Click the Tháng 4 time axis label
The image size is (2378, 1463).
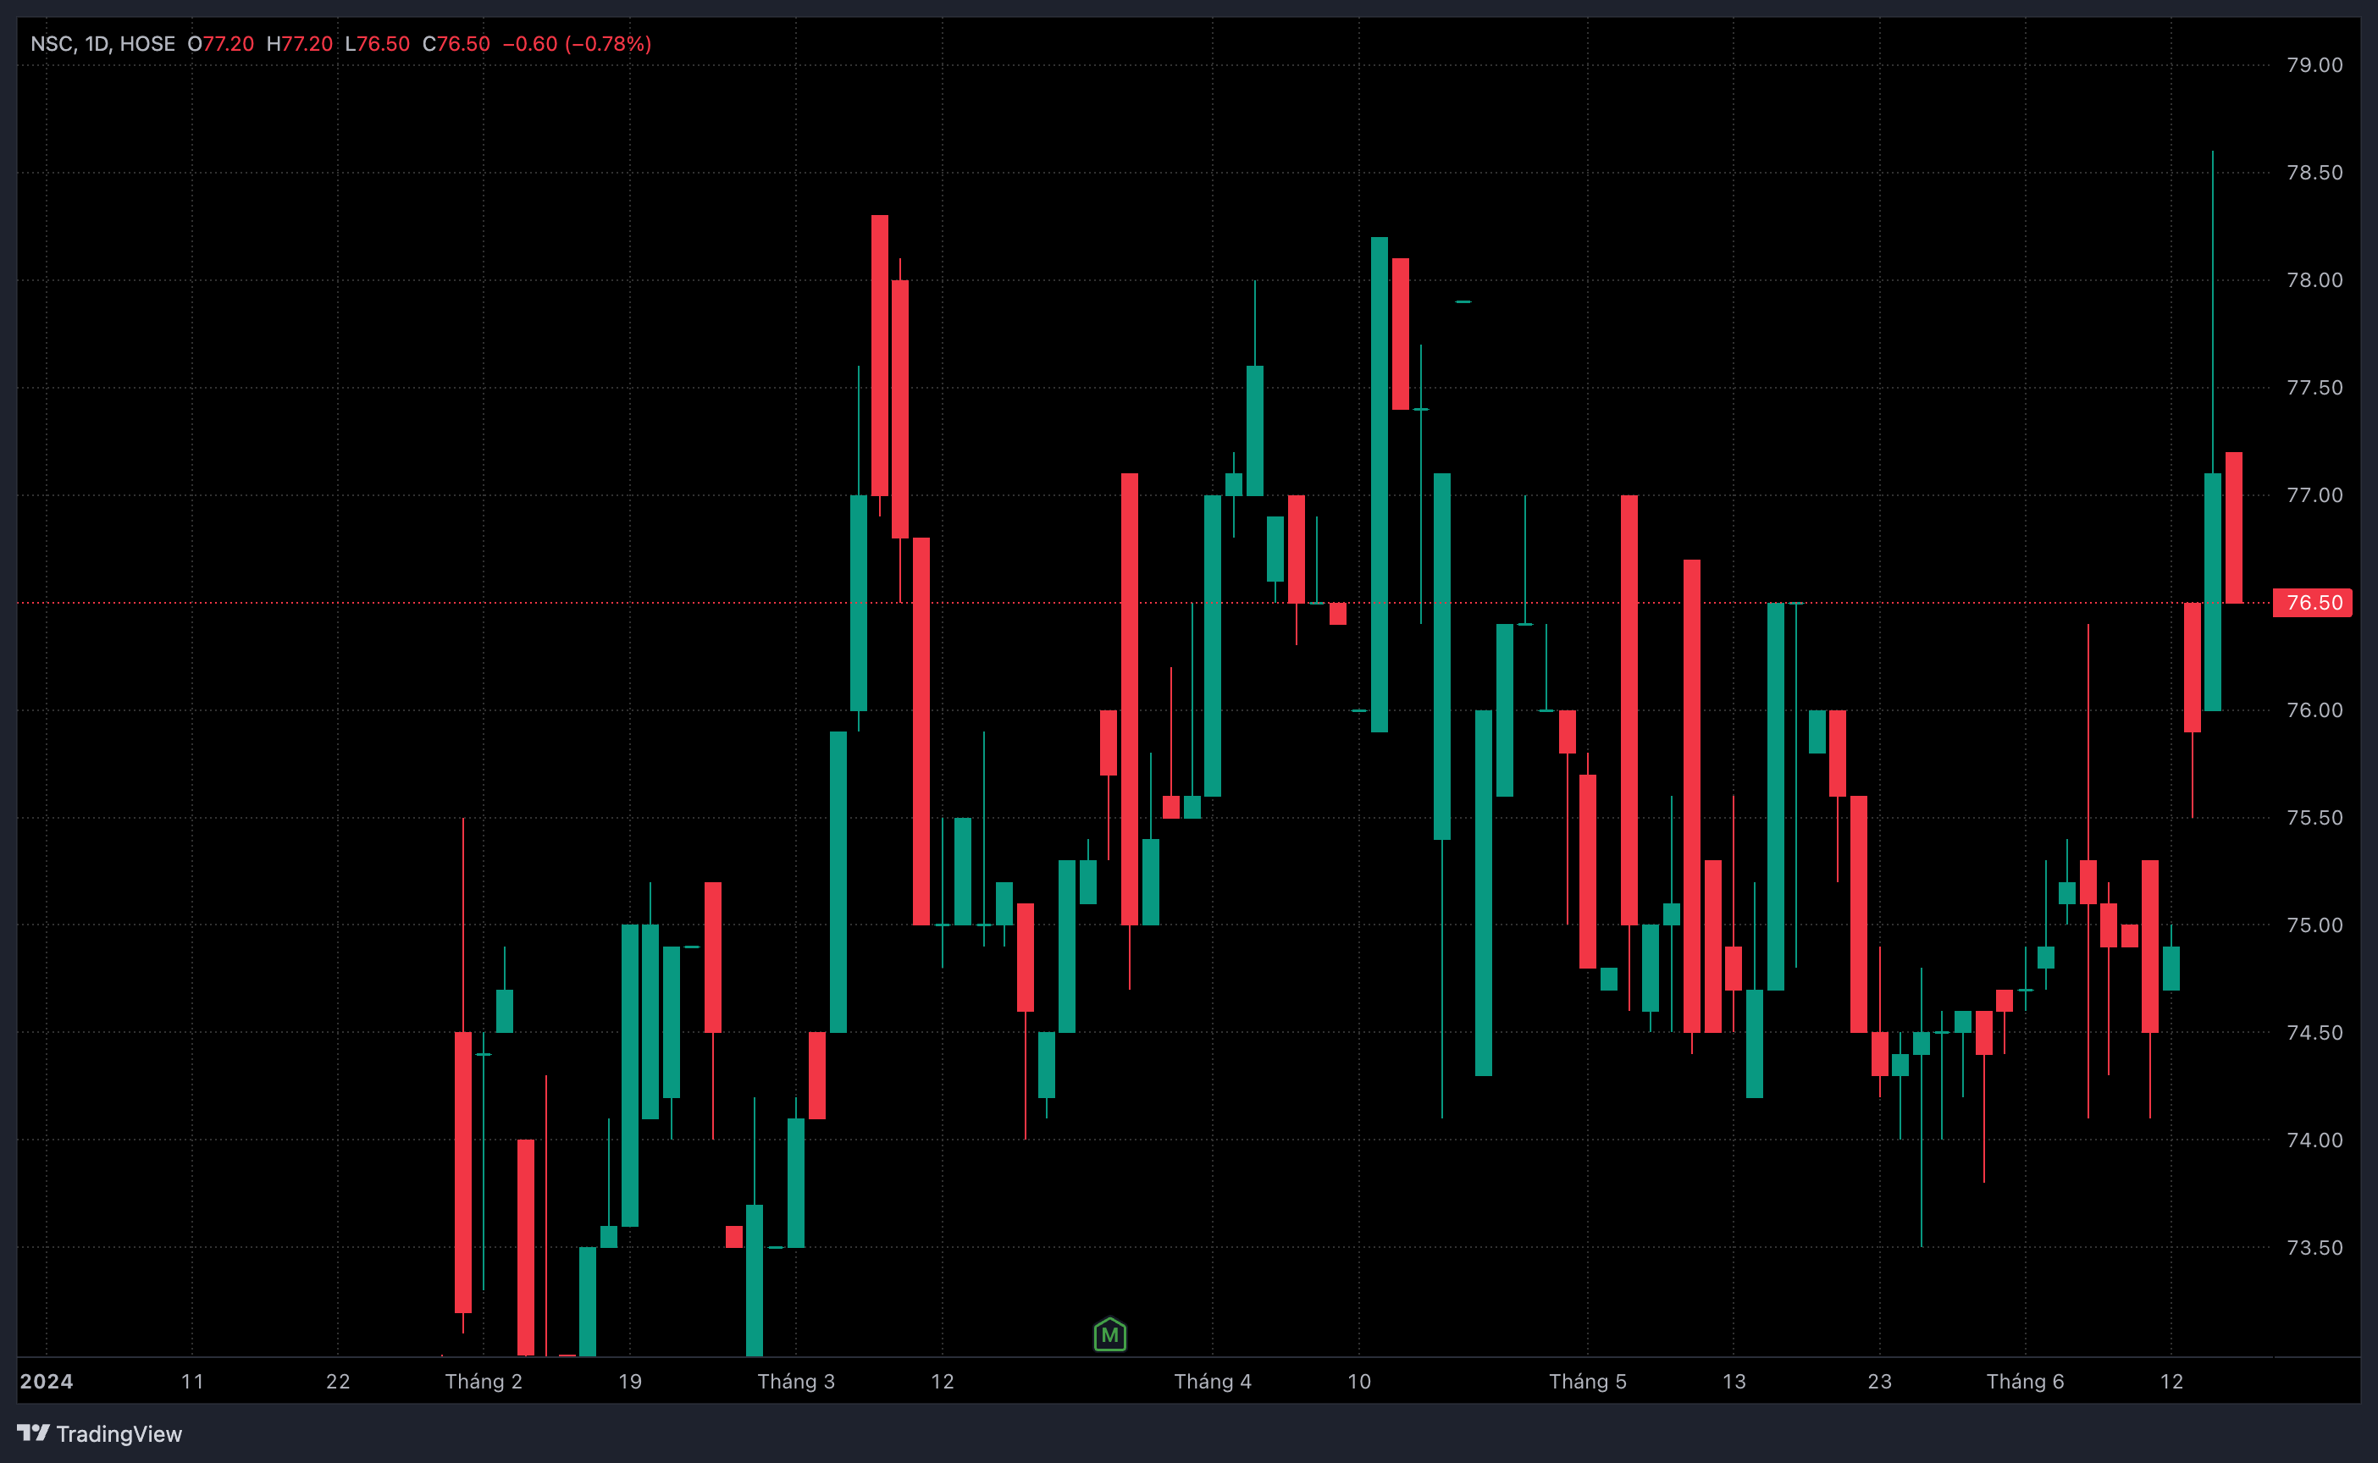(x=1212, y=1381)
